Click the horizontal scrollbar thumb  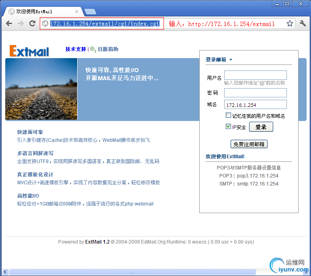tap(132, 272)
